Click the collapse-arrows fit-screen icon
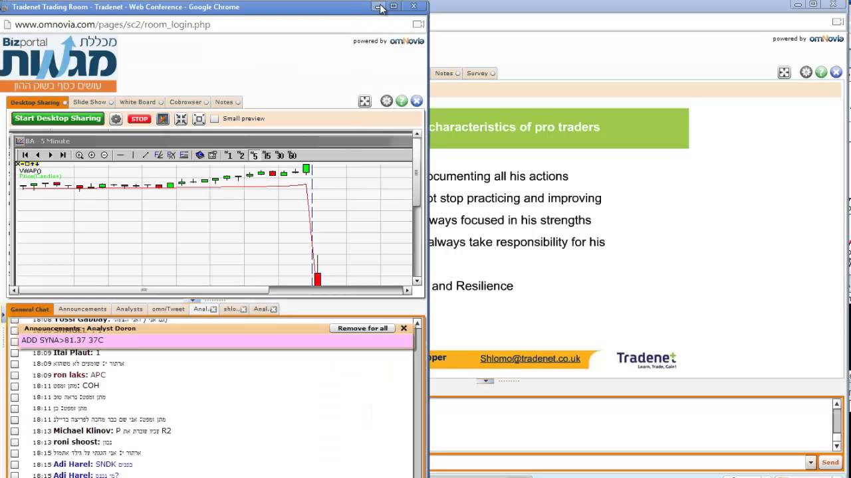 pyautogui.click(x=181, y=119)
